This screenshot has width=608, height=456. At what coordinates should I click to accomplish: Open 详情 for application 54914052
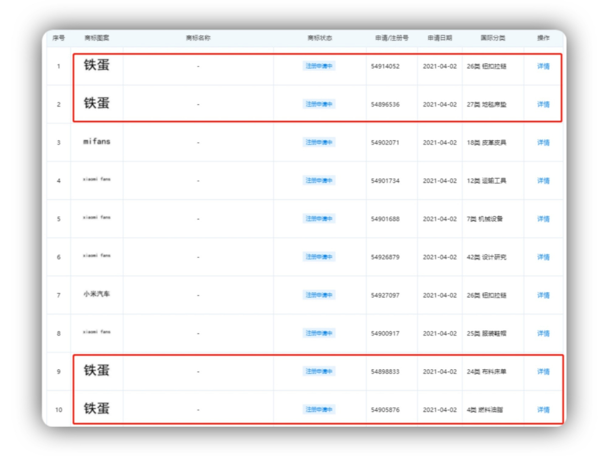tap(543, 66)
